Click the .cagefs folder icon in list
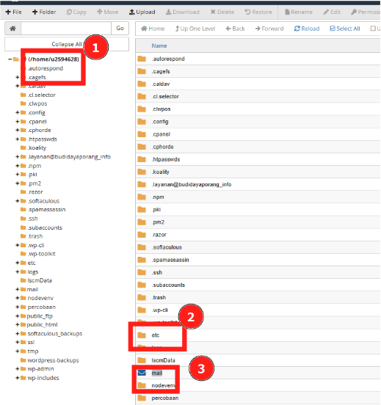381x405 pixels. coord(142,72)
